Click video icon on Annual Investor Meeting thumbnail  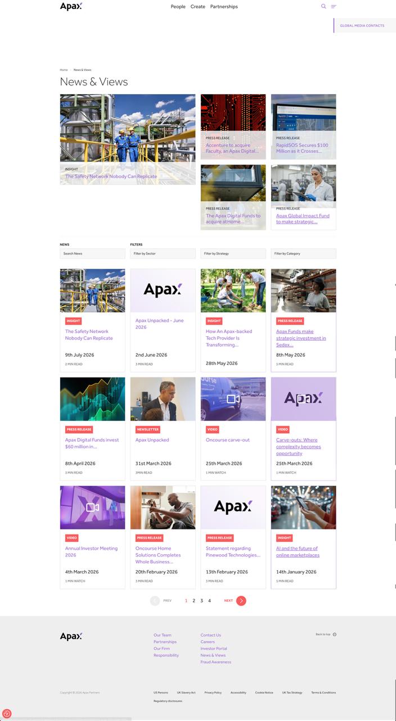click(x=92, y=508)
